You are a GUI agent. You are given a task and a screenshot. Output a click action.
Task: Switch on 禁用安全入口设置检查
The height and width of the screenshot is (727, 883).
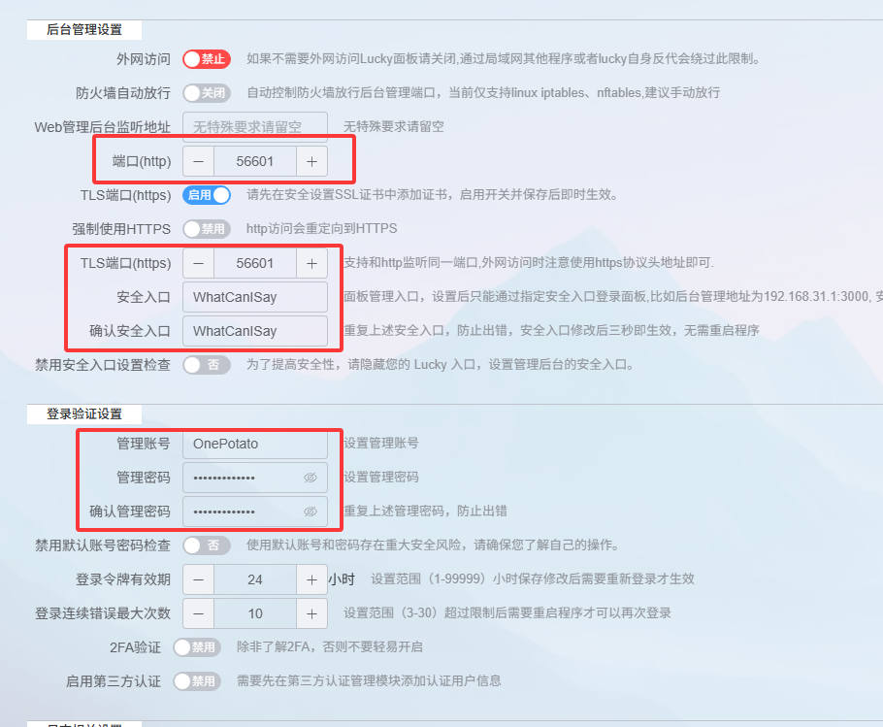(x=206, y=365)
